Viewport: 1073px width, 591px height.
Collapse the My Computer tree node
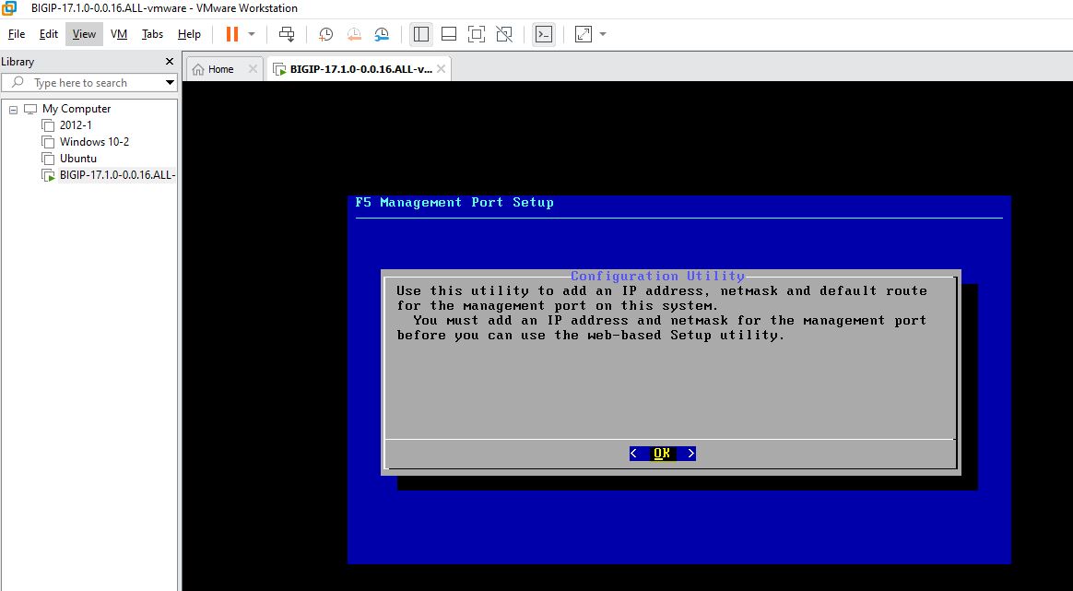click(14, 109)
